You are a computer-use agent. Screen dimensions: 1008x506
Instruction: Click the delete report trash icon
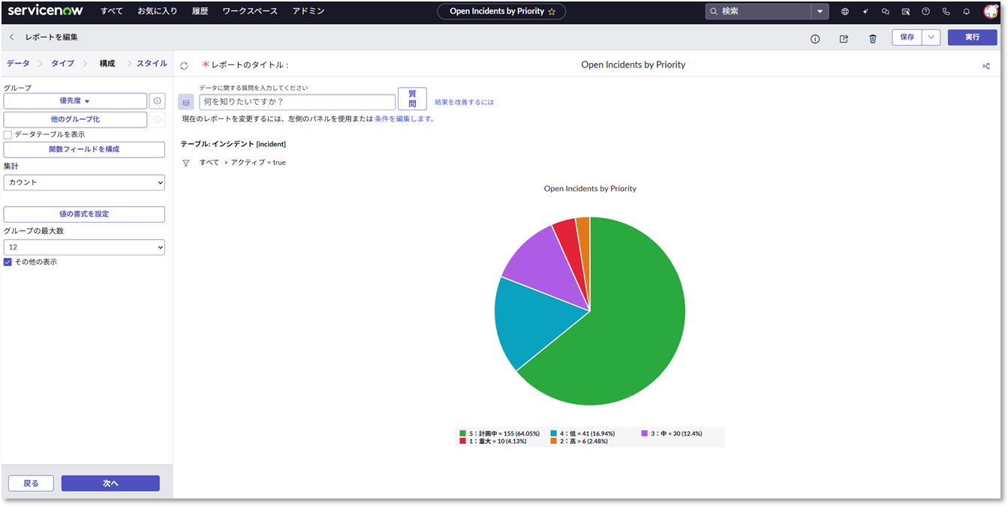(872, 38)
